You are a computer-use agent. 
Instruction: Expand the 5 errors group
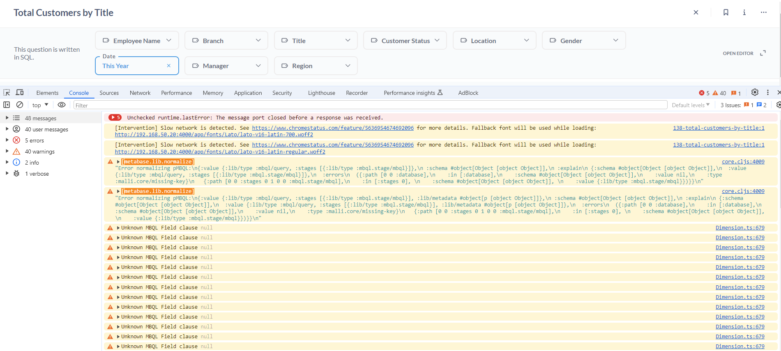(7, 140)
